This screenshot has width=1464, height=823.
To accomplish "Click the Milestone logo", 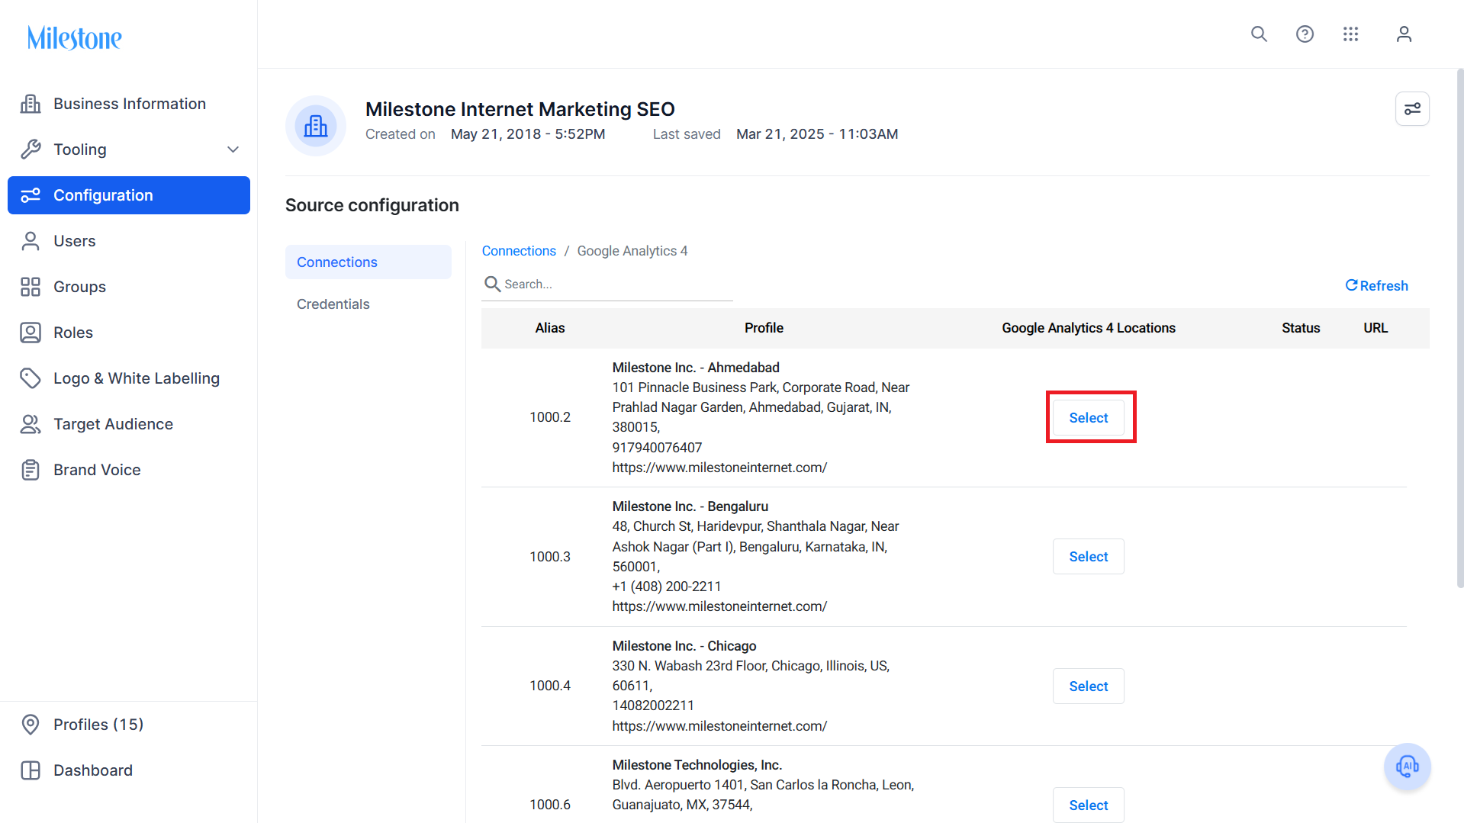I will (x=74, y=37).
